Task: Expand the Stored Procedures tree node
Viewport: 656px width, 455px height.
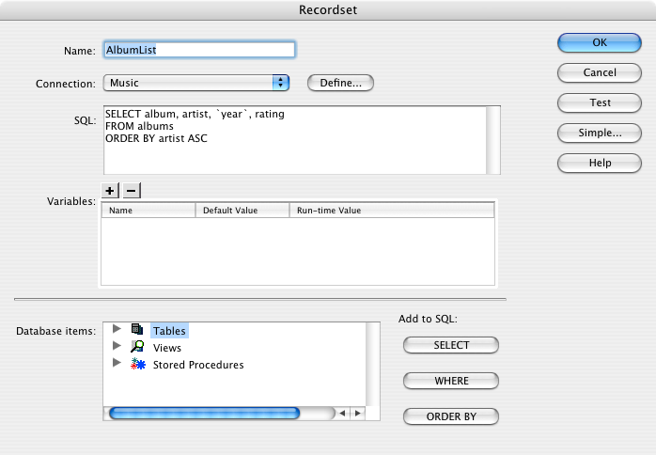Action: click(117, 364)
